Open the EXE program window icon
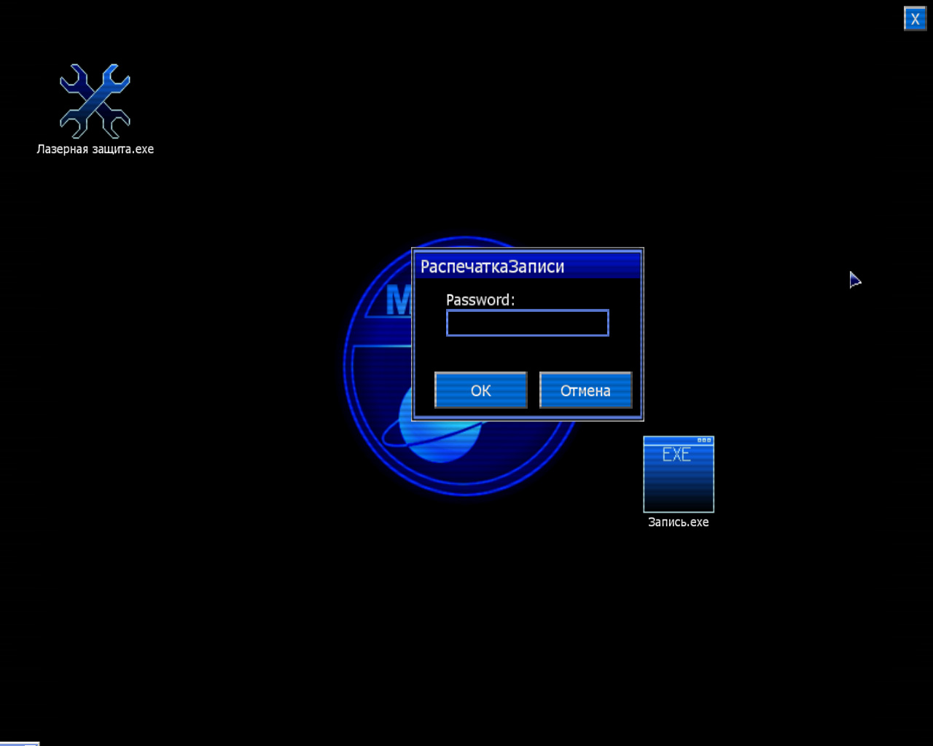Screen dimensions: 933x746 click(679, 474)
